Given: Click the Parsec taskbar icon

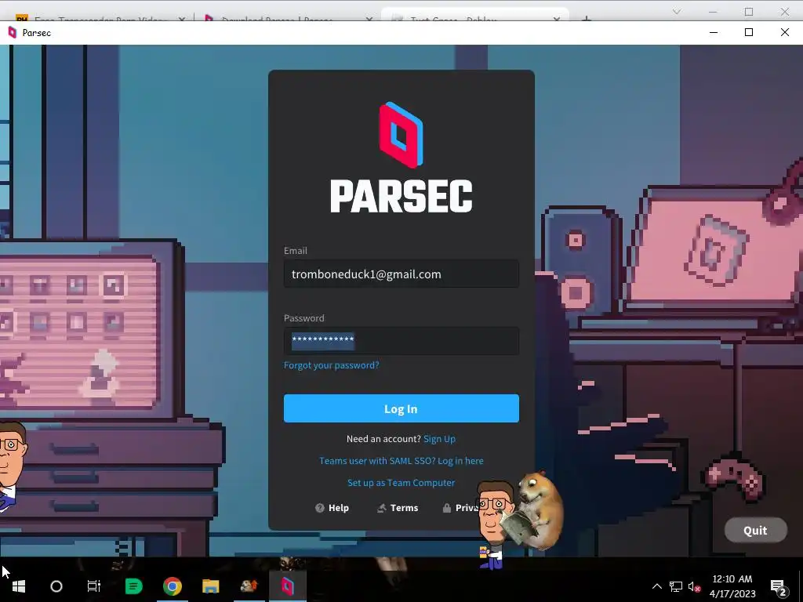Looking at the screenshot, I should click(x=287, y=586).
